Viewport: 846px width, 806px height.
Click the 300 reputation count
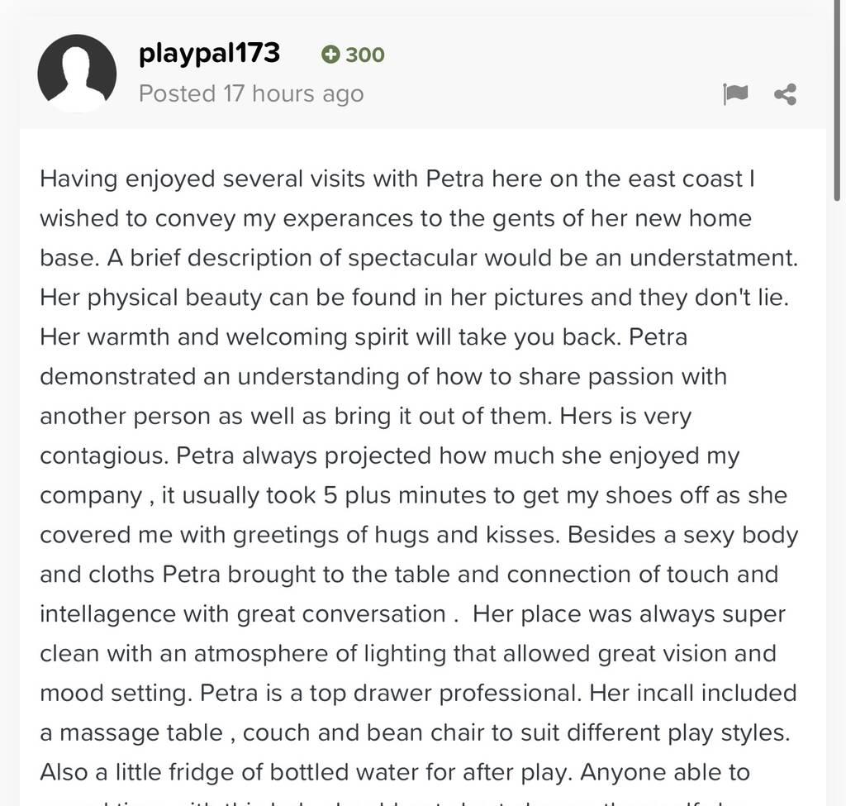(x=364, y=55)
